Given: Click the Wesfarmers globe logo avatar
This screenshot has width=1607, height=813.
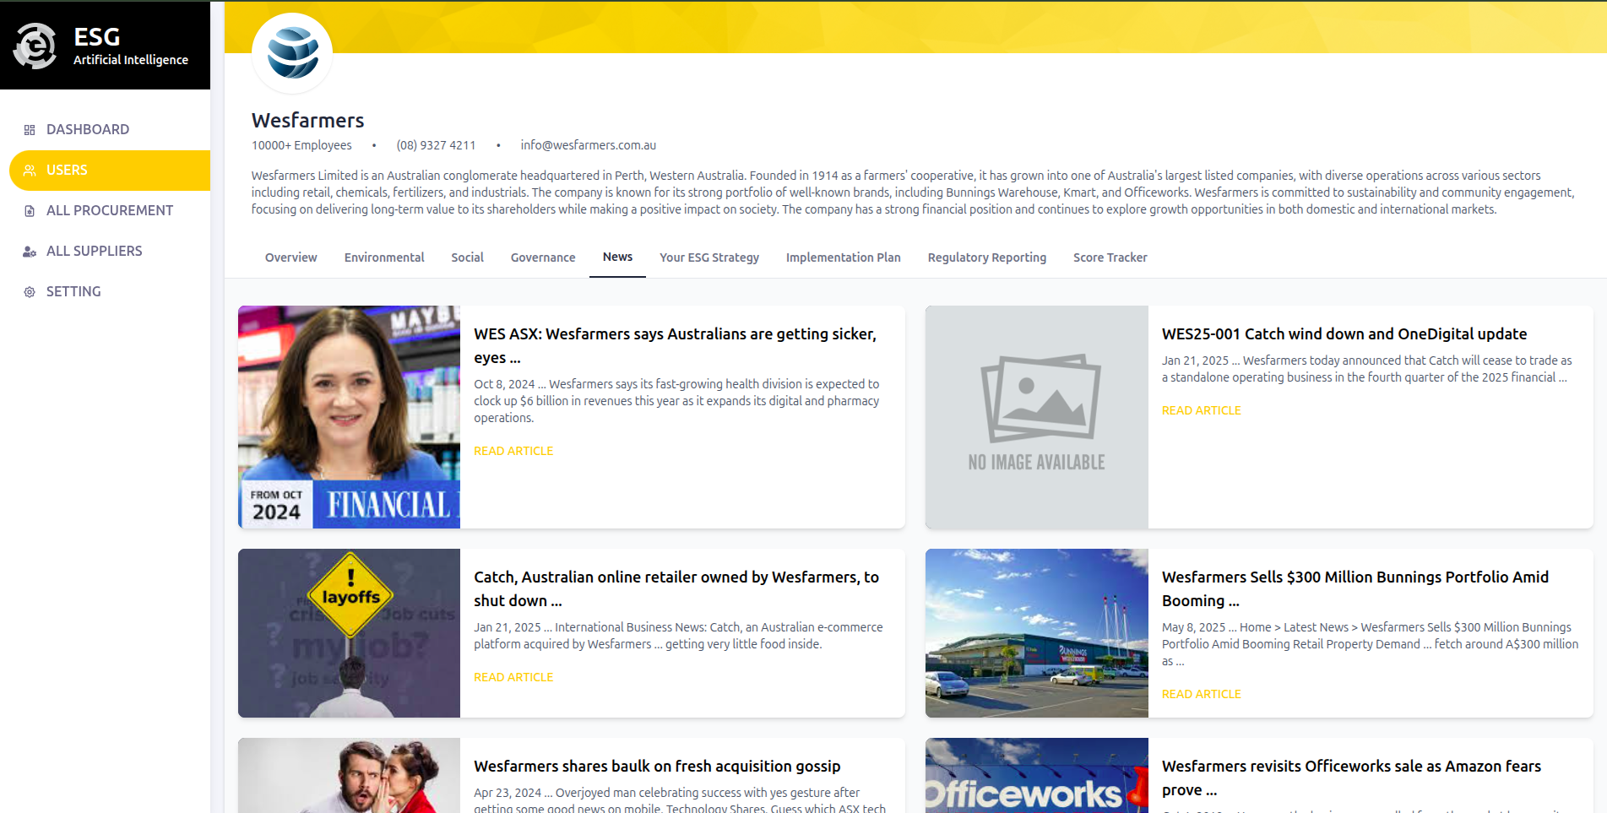Looking at the screenshot, I should click(292, 52).
